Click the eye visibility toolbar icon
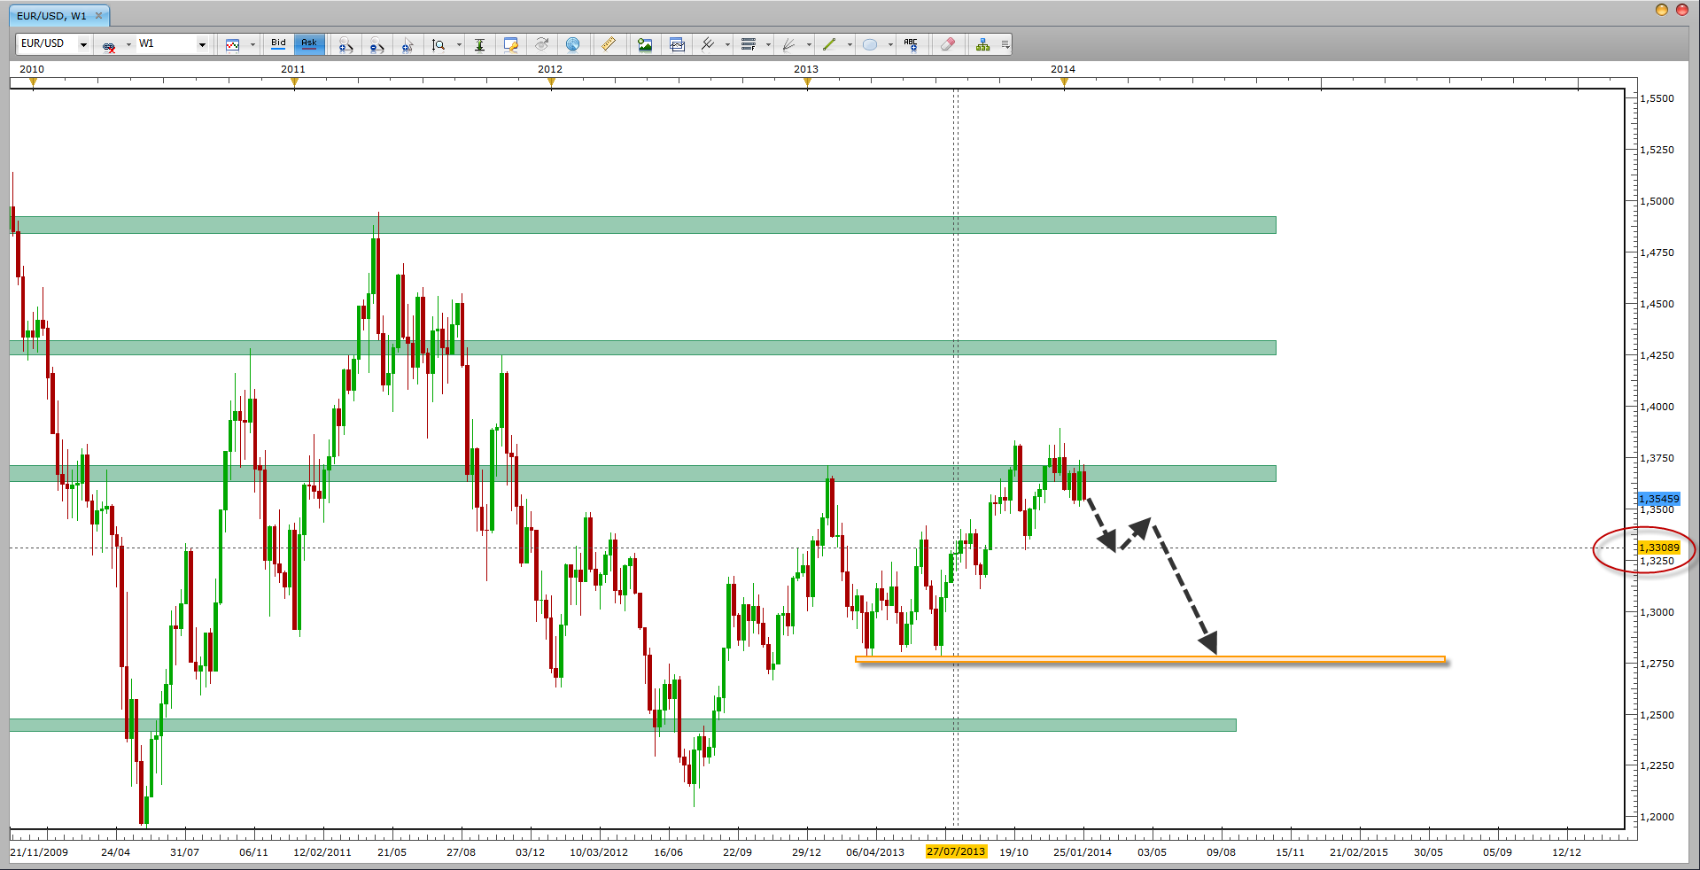This screenshot has height=870, width=1700. 542,45
